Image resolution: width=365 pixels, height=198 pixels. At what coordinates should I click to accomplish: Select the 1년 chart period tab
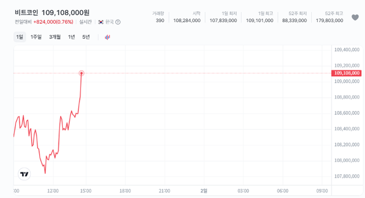point(71,37)
